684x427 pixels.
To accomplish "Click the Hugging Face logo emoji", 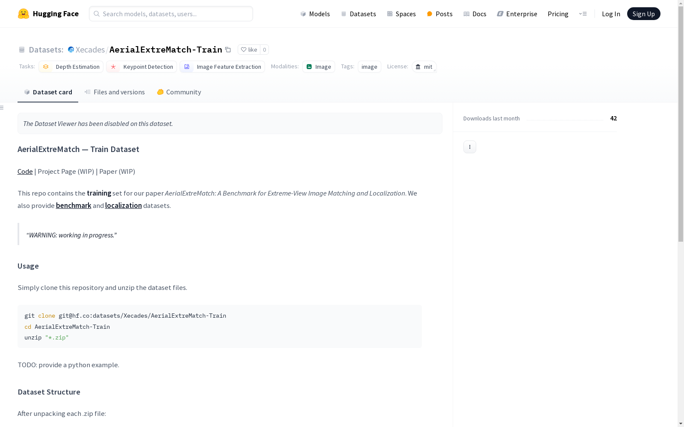I will pos(23,14).
